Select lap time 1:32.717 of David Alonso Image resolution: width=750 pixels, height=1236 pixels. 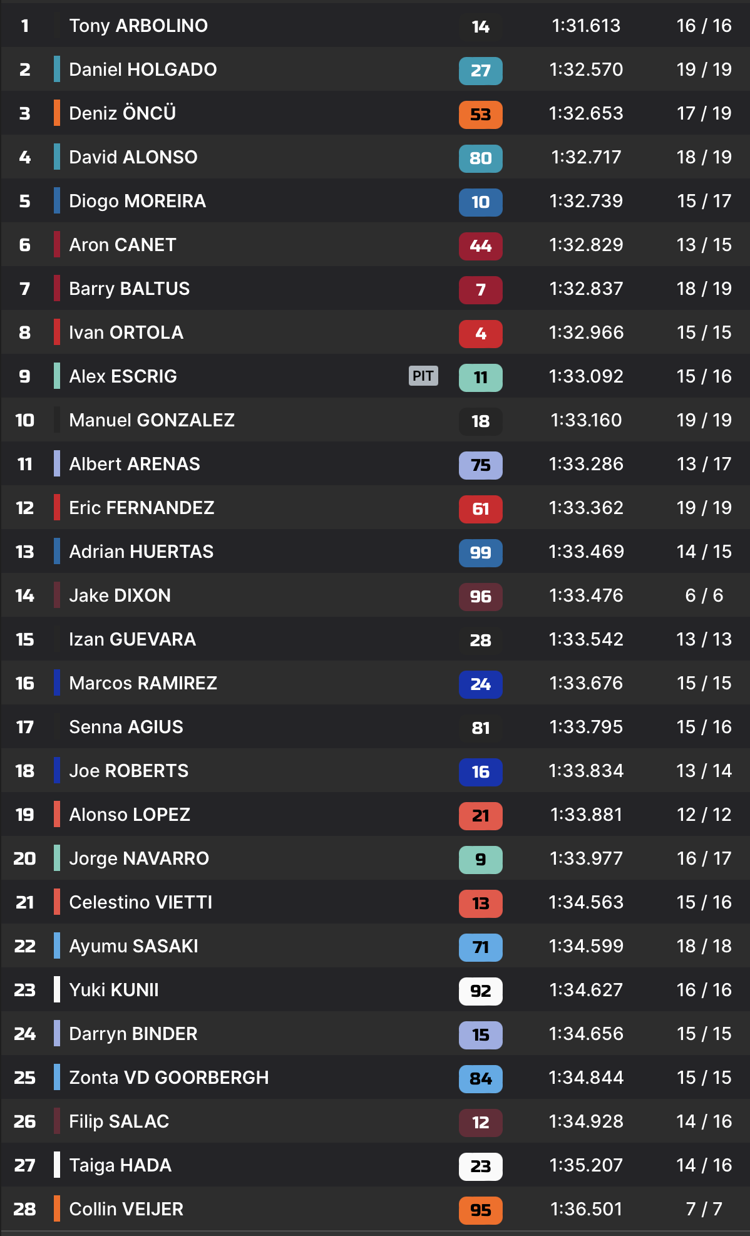point(586,157)
